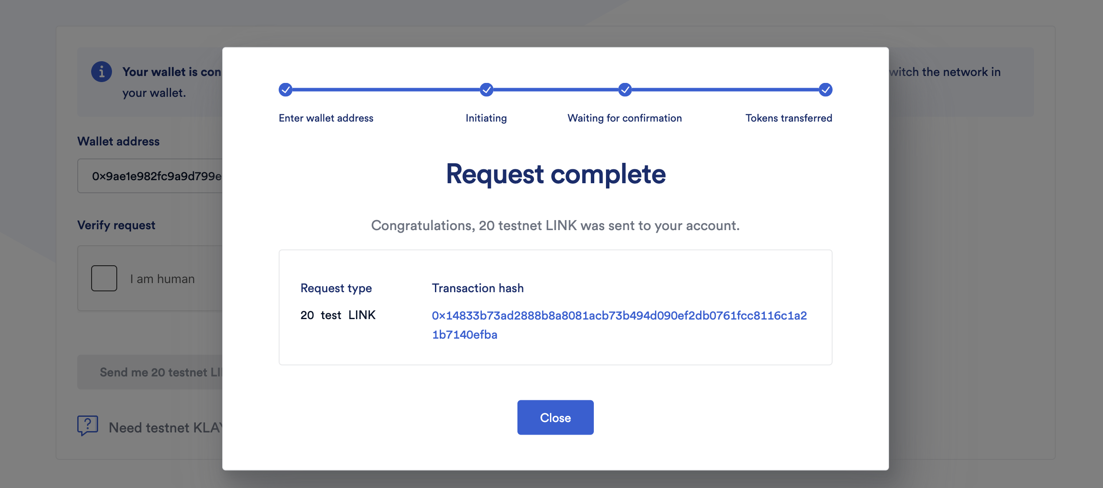1103x488 pixels.
Task: Click the progress bar between Initiating and Waiting
Action: pyautogui.click(x=556, y=90)
